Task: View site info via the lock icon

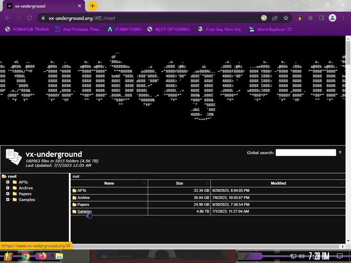Action: click(43, 18)
